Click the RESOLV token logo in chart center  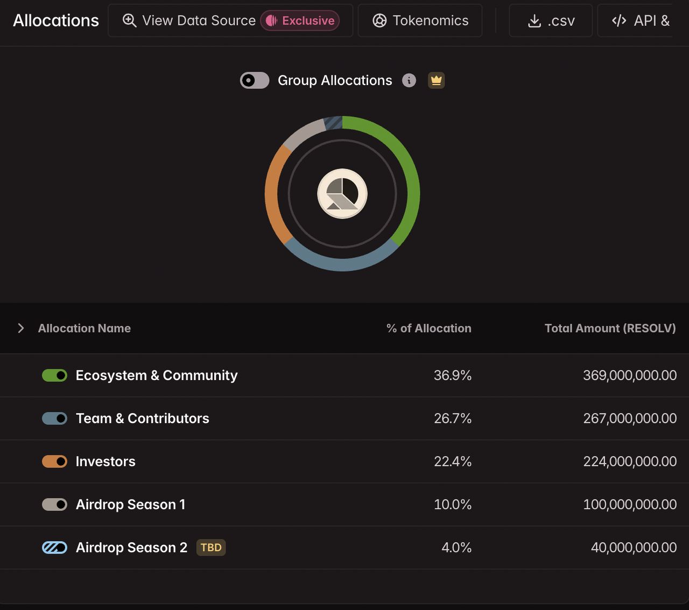342,194
